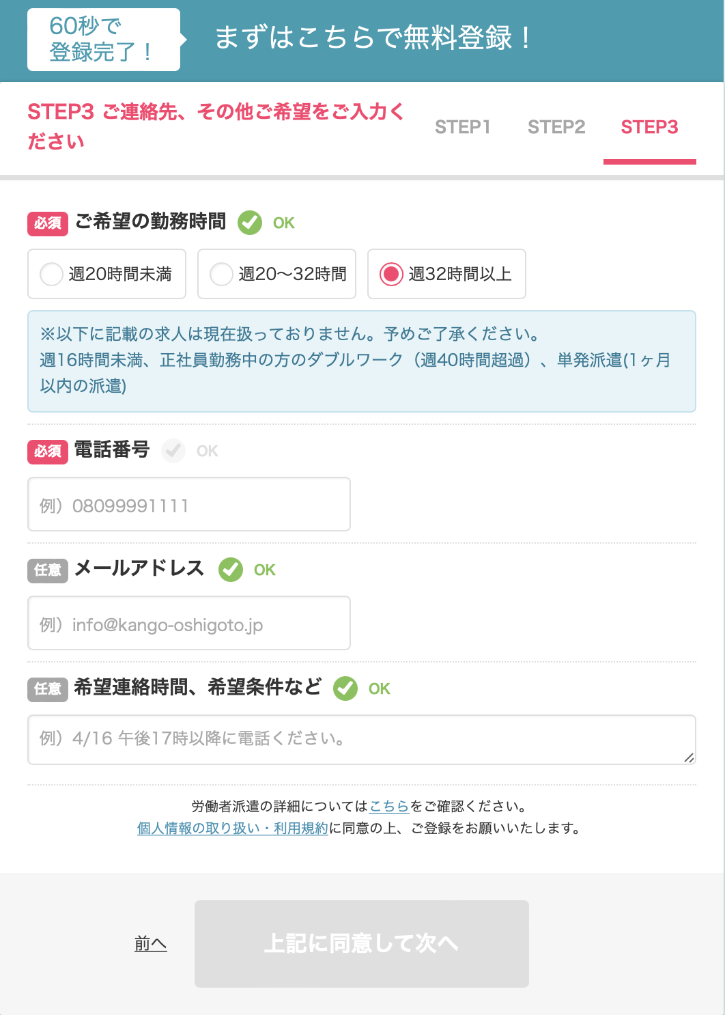Switch to STEP2 tab
Screen dimensions: 725x1015
(x=556, y=127)
